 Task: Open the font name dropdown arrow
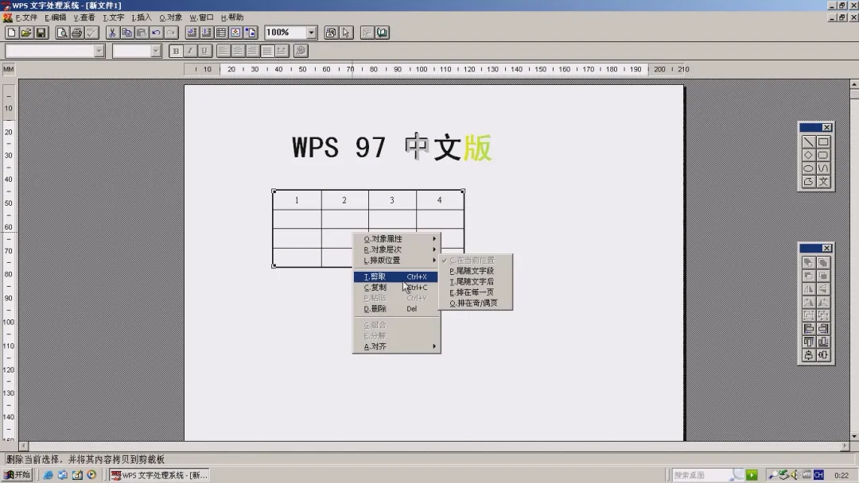click(99, 51)
